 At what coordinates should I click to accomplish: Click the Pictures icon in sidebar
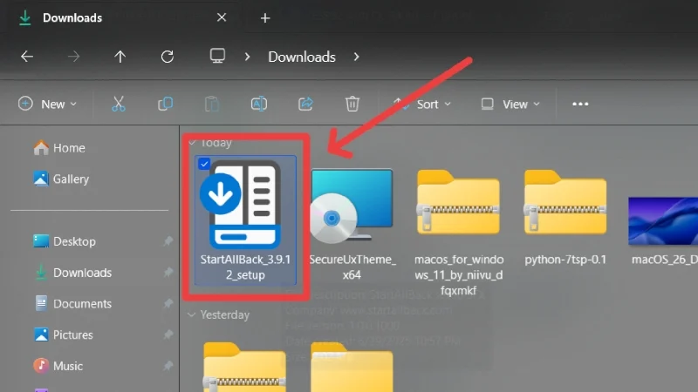(x=41, y=335)
